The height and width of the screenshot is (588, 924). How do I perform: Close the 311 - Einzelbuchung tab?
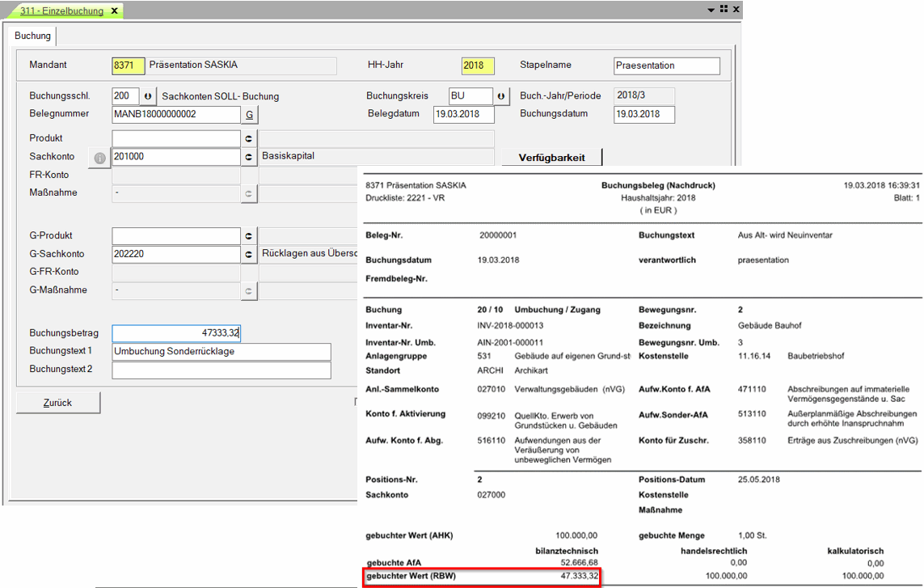tap(114, 11)
